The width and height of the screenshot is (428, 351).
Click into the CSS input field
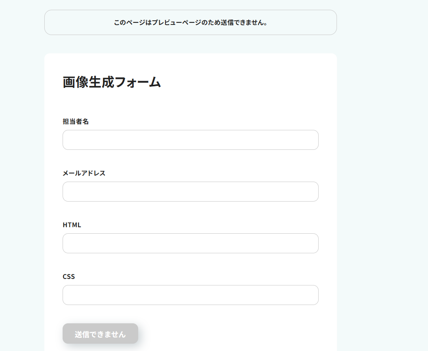click(190, 295)
